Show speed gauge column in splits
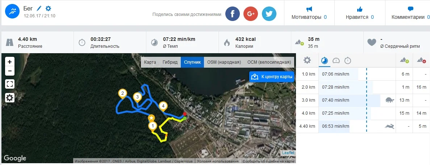Image resolution: width=430 pixels, height=165 pixels. [336, 60]
